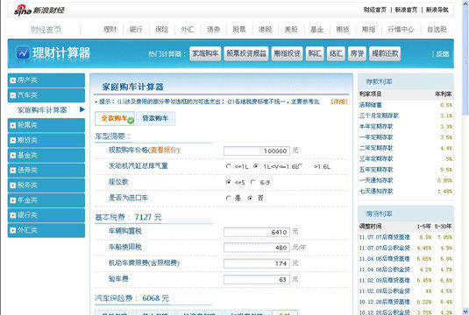This screenshot has width=469, height=315.
Task: Click the 反馈 link in banner
Action: 443,54
